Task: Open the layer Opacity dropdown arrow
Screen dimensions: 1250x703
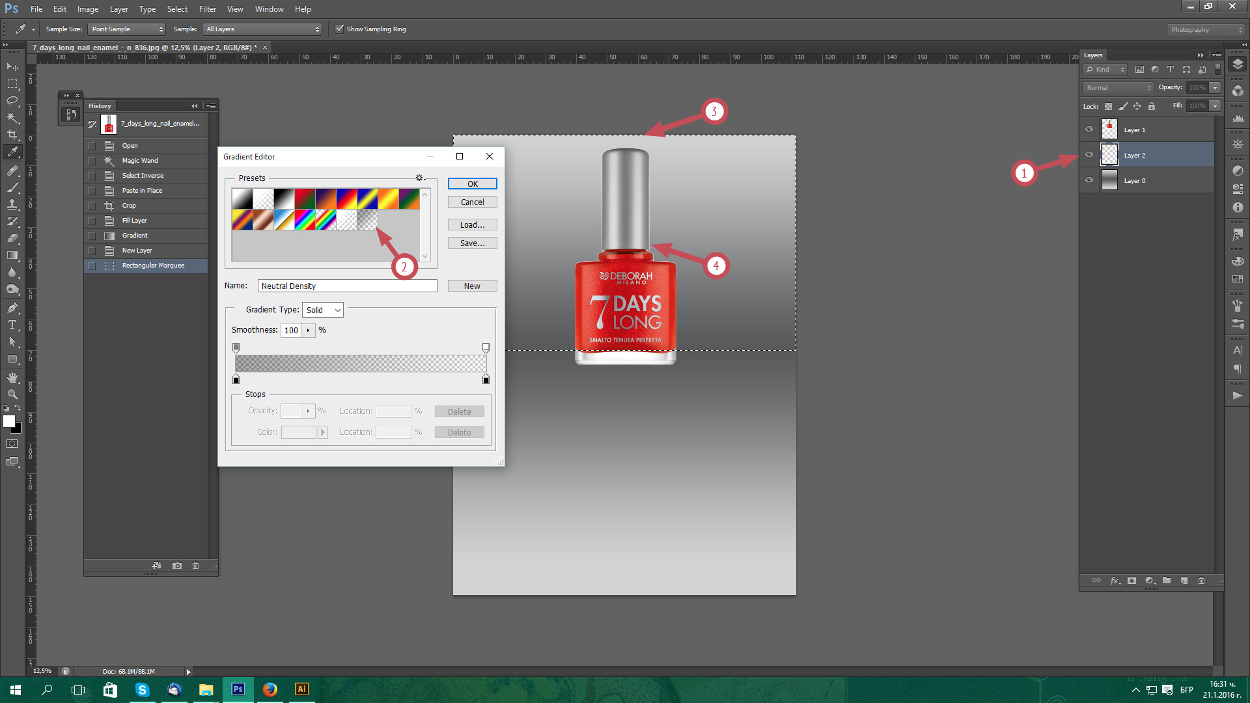Action: [x=1215, y=88]
